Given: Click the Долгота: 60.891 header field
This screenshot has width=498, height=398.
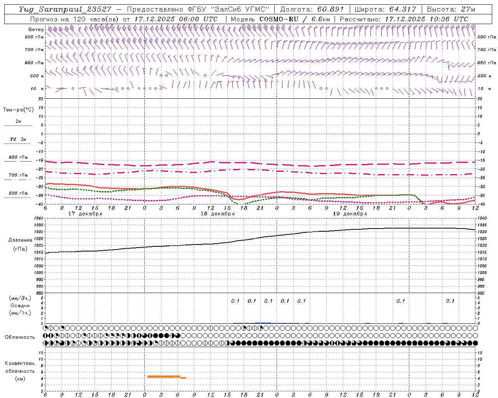Looking at the screenshot, I should [x=312, y=9].
